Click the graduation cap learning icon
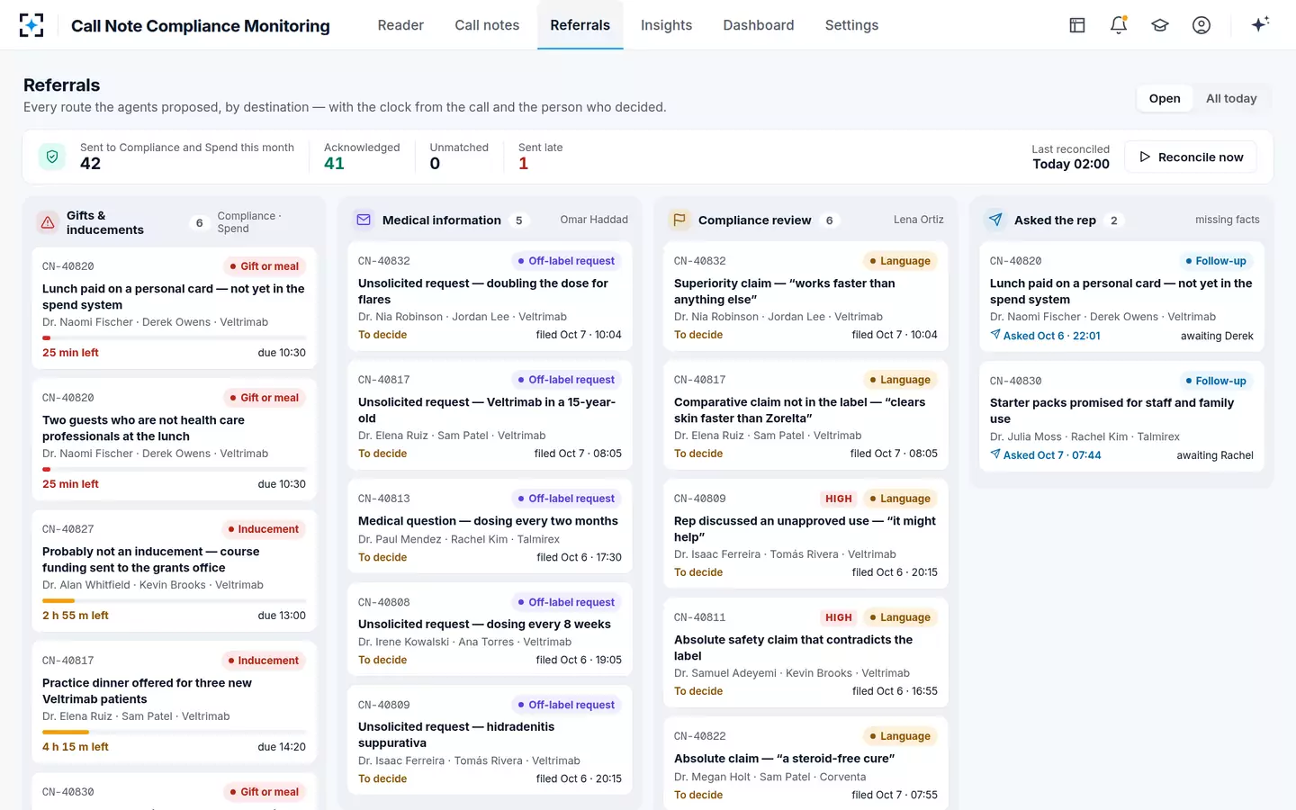This screenshot has height=810, width=1296. click(1160, 25)
